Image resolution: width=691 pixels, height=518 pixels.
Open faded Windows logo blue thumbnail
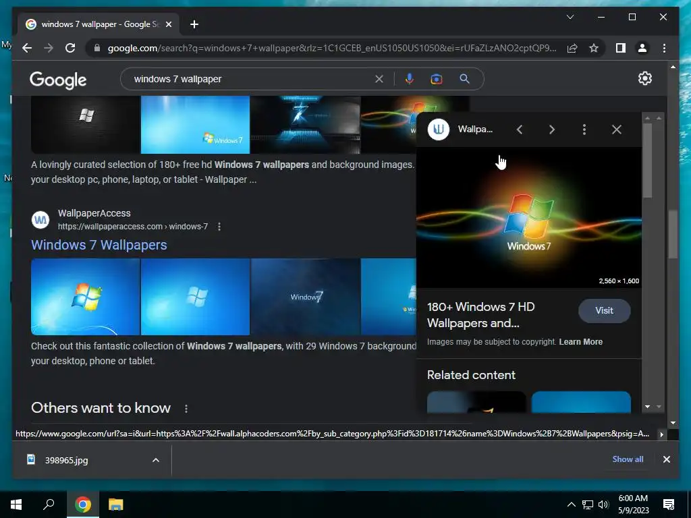pos(195,297)
